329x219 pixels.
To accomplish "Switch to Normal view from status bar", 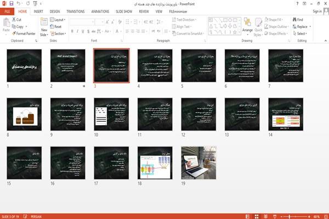I will pyautogui.click(x=248, y=216).
